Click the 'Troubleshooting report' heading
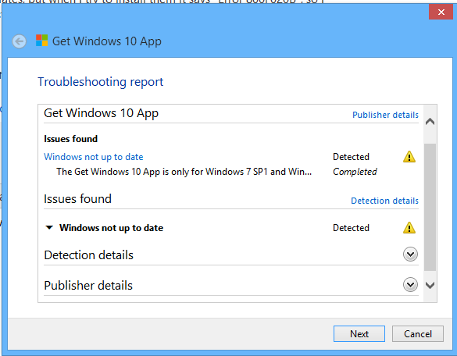 click(101, 82)
